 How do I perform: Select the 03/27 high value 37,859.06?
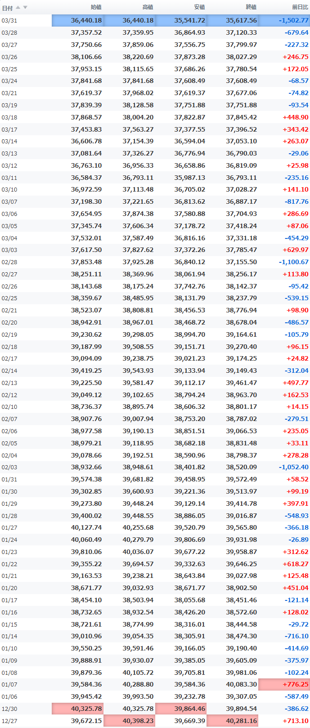coord(138,45)
